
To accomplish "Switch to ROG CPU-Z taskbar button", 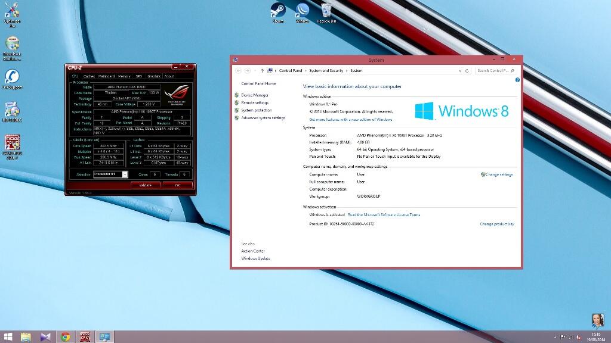I will [85, 337].
